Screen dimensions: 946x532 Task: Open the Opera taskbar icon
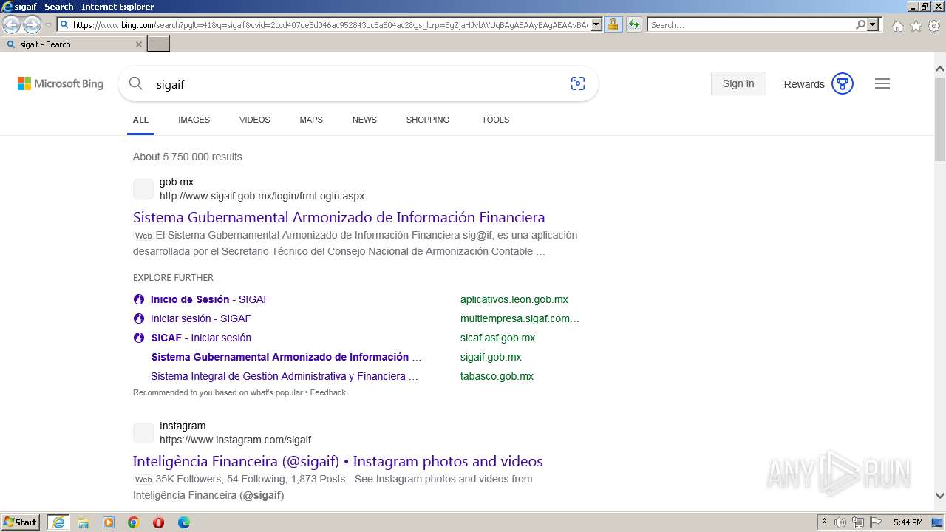pos(158,522)
